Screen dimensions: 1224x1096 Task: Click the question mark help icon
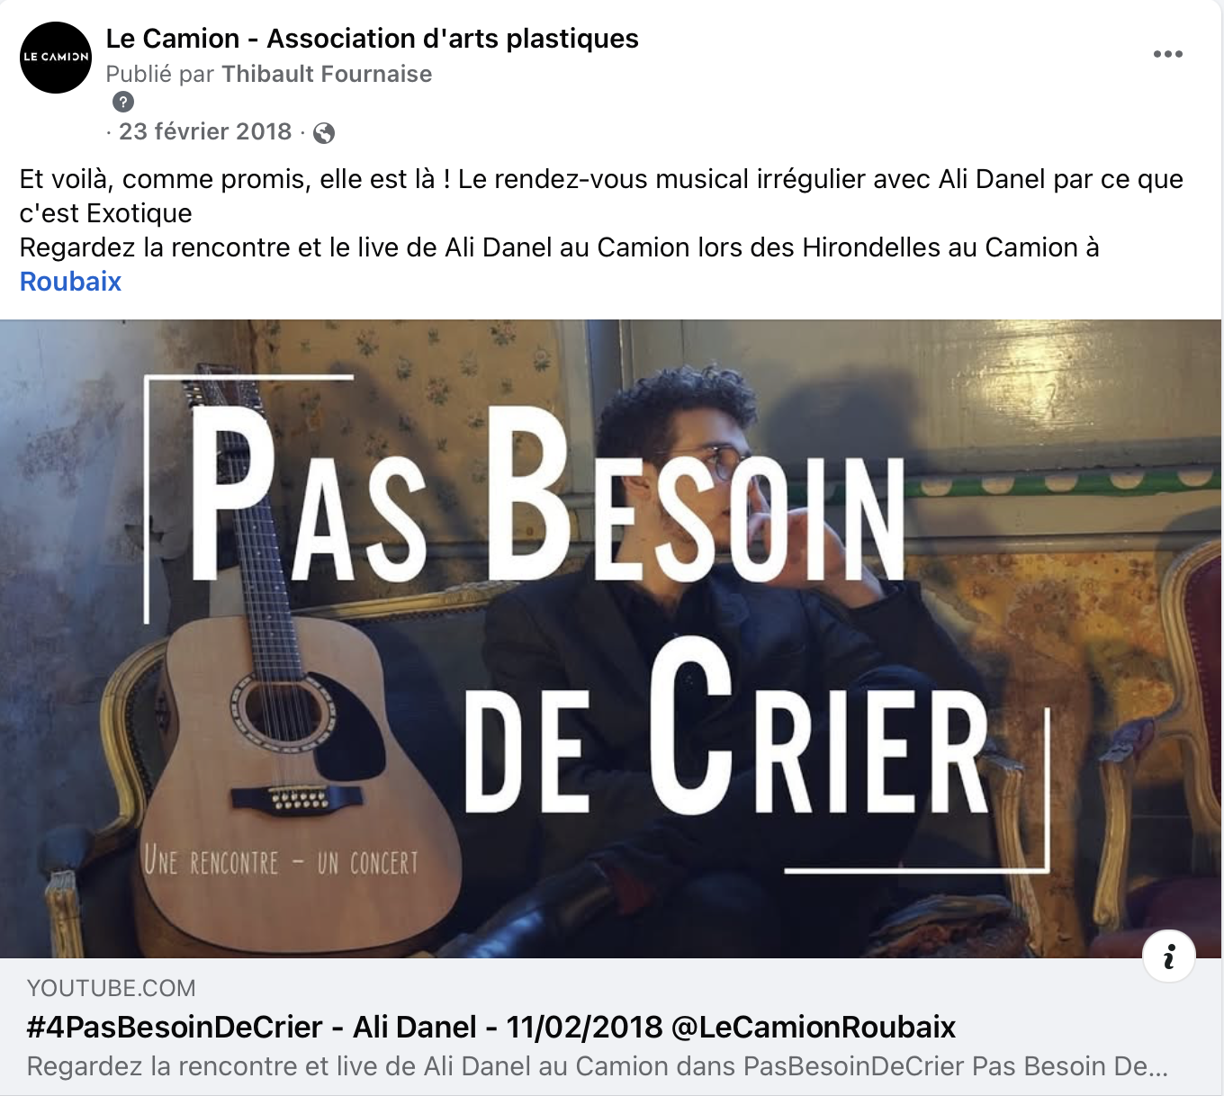click(123, 102)
